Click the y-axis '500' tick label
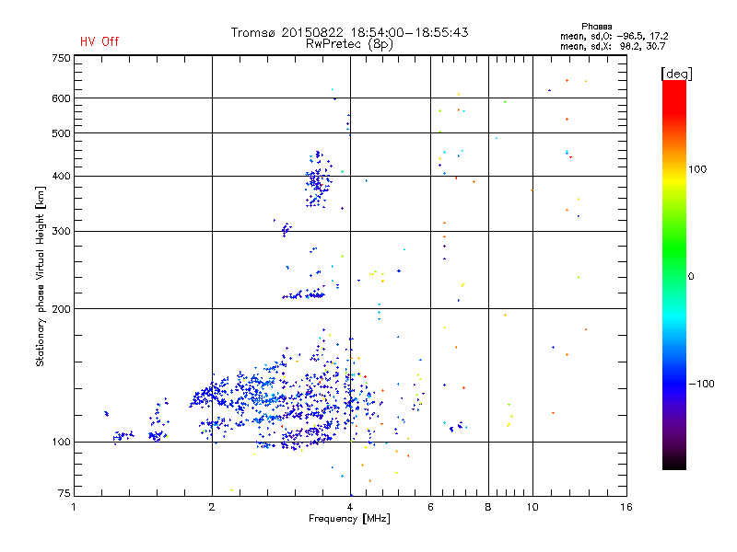 (61, 133)
